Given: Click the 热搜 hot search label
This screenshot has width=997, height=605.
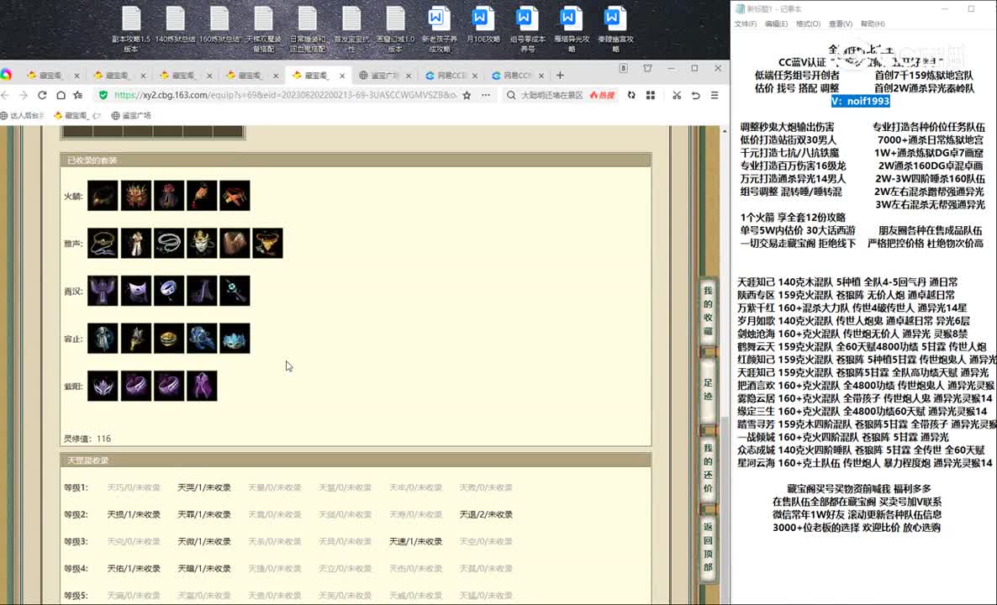Looking at the screenshot, I should 603,95.
